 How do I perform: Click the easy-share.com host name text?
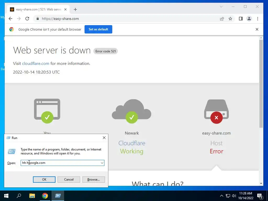pyautogui.click(x=216, y=133)
